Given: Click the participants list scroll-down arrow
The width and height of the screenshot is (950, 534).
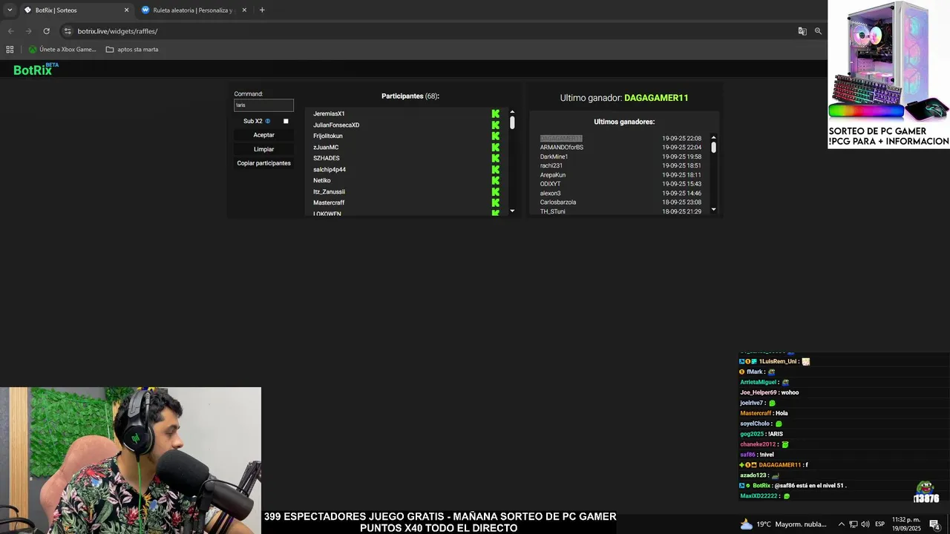Looking at the screenshot, I should tap(512, 211).
